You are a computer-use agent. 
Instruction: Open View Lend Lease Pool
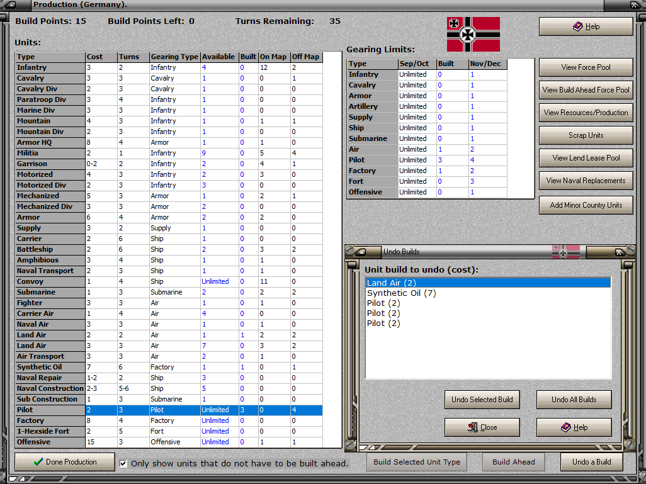(586, 158)
